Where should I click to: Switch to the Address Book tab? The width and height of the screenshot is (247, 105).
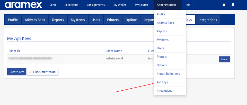[x=35, y=20]
